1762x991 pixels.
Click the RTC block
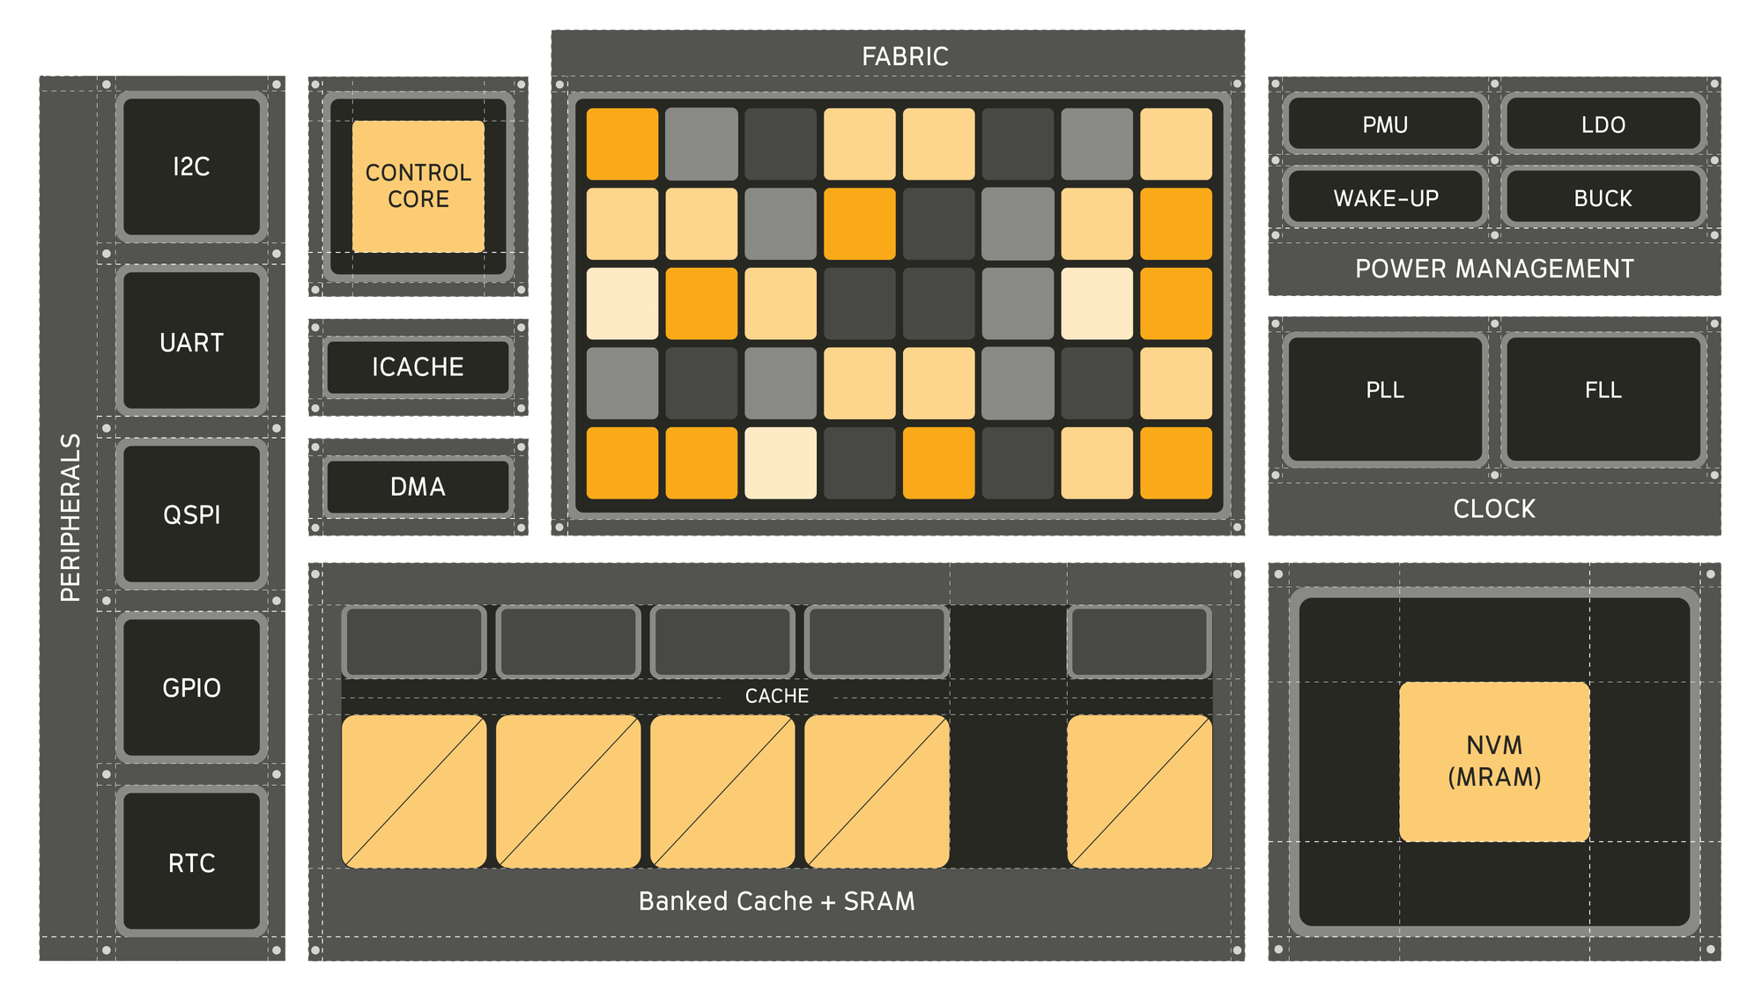(x=191, y=862)
